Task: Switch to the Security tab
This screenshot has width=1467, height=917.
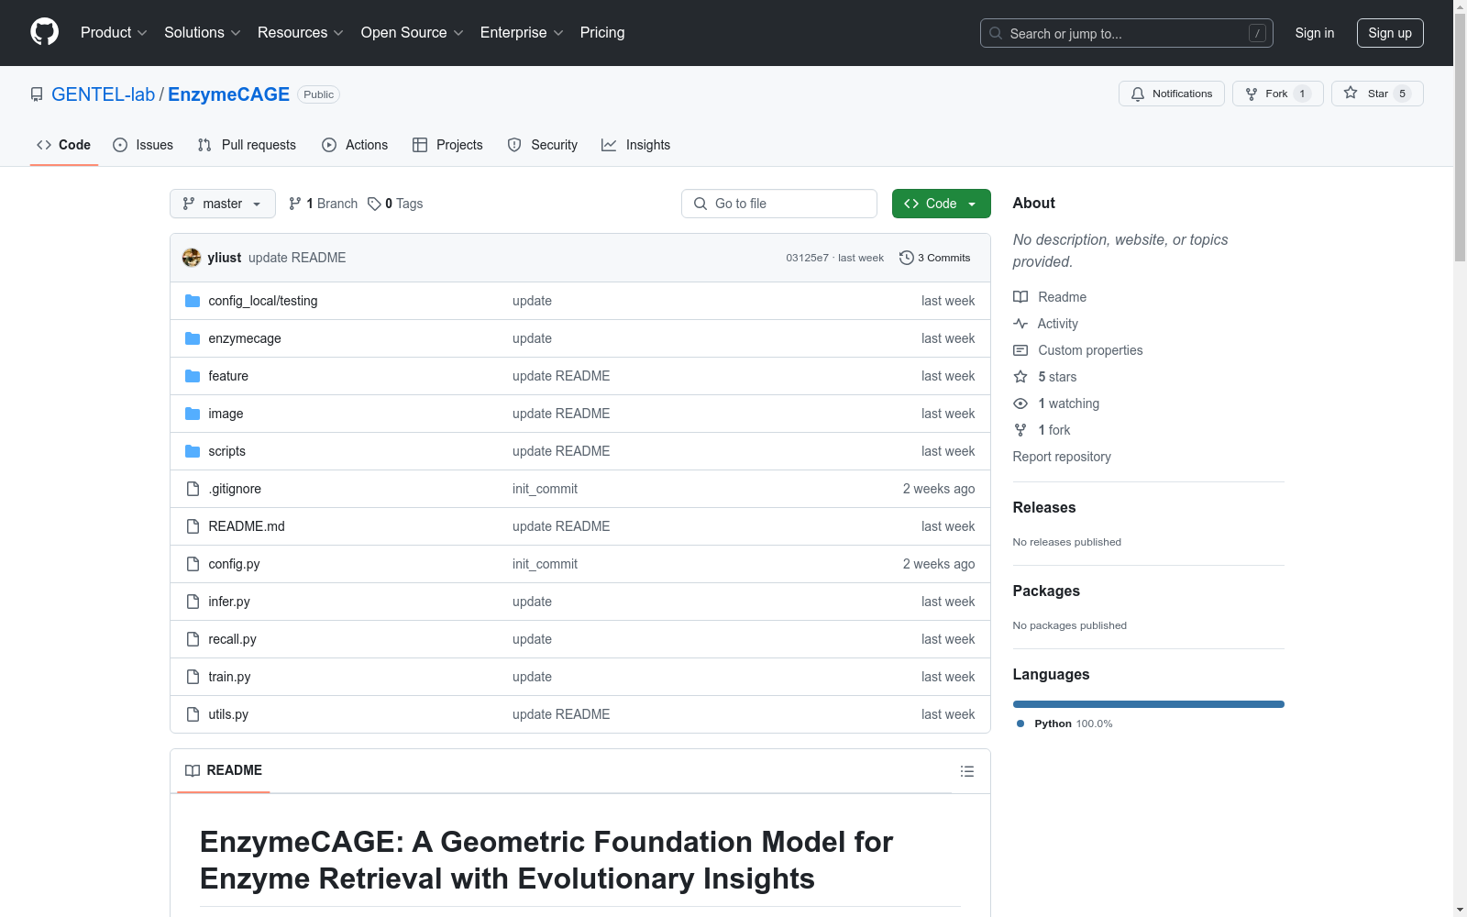Action: pos(543,145)
